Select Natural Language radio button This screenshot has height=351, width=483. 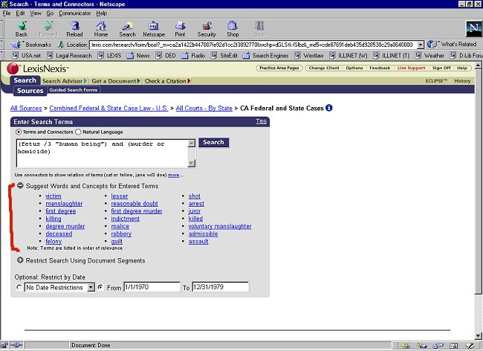(78, 132)
